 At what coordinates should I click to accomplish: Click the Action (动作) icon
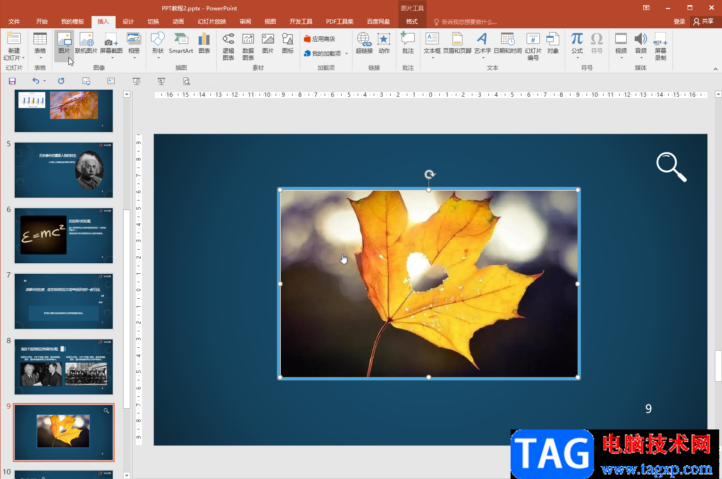click(x=384, y=39)
